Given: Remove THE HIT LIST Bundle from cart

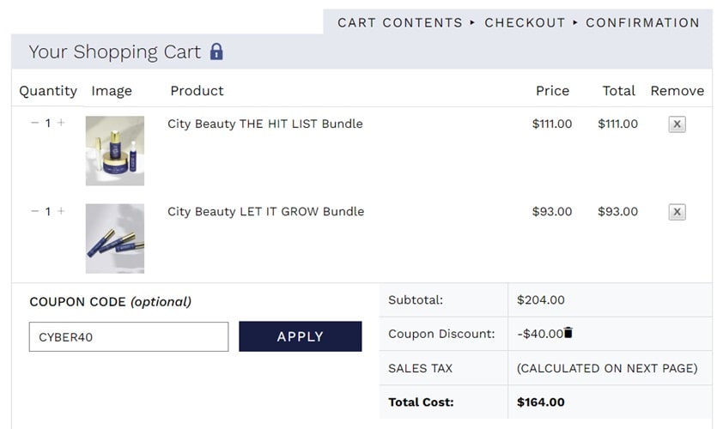Looking at the screenshot, I should [677, 124].
